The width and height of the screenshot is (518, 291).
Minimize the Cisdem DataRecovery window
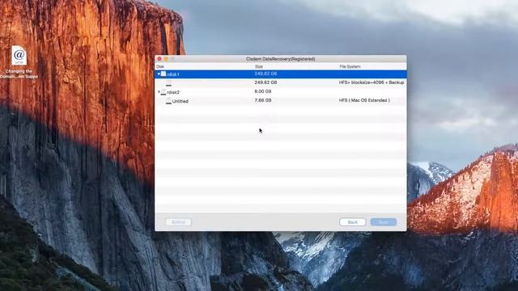coord(166,59)
